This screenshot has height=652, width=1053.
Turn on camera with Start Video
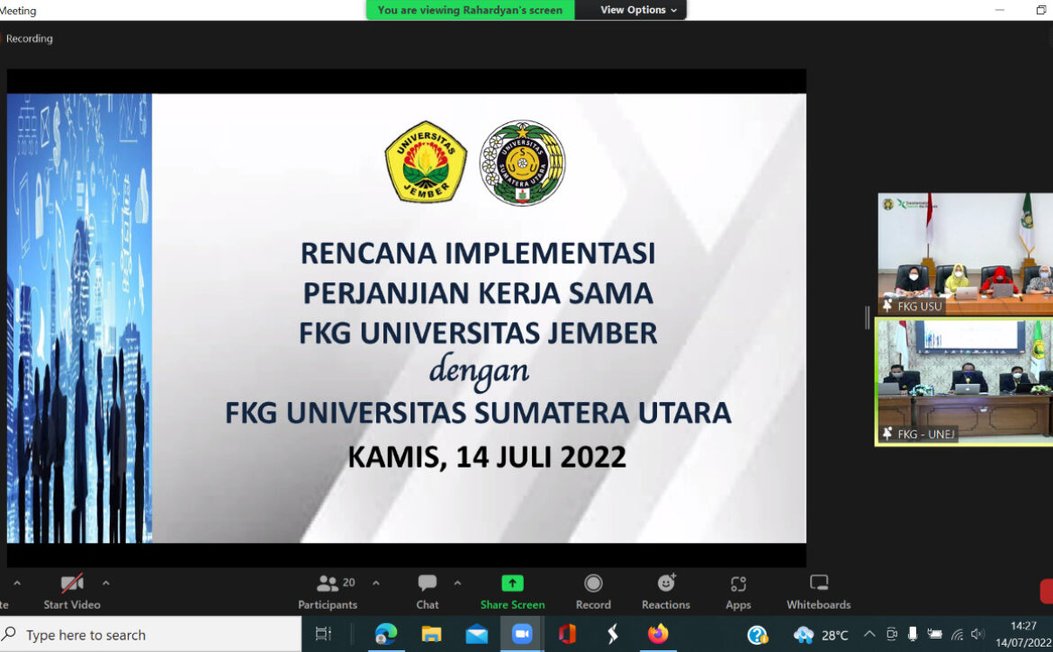72,592
